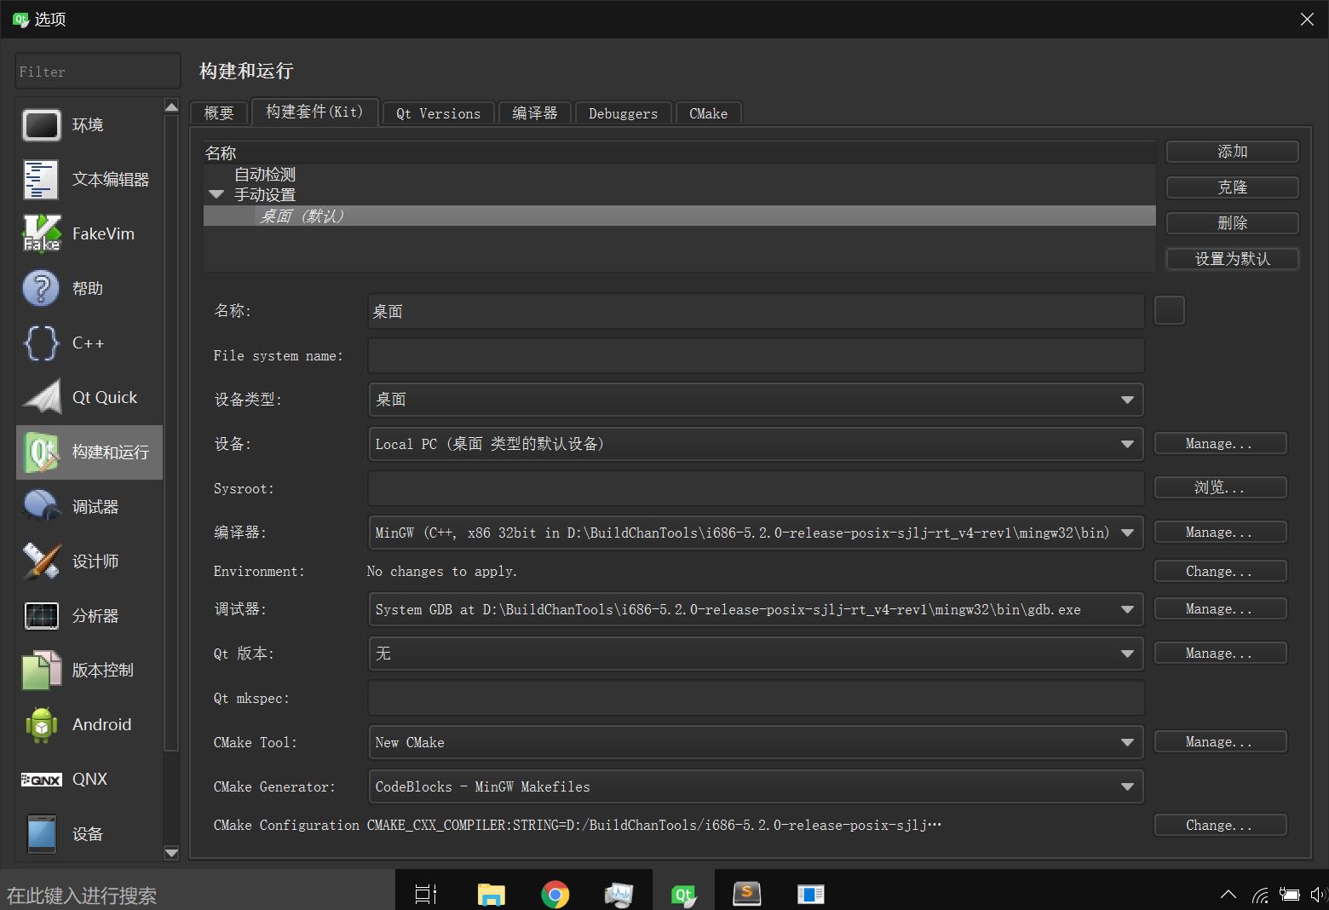The height and width of the screenshot is (910, 1329).
Task: Click Change button for Environment
Action: click(x=1219, y=572)
